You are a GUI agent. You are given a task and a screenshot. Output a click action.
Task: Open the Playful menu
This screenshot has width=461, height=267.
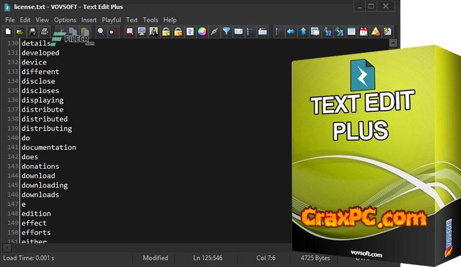point(111,20)
